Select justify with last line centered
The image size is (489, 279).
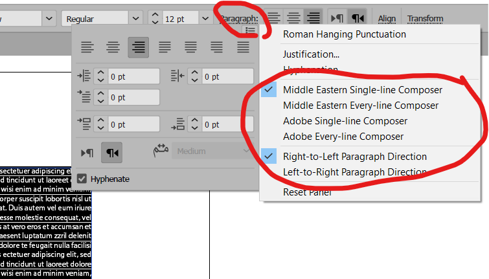pos(190,47)
